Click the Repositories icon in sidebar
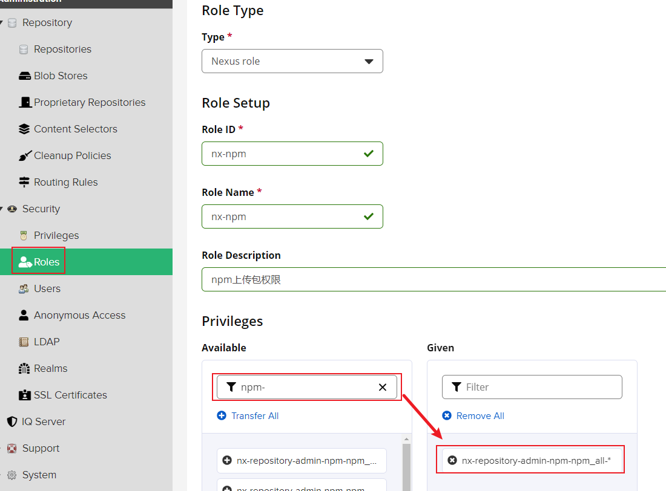 click(x=24, y=50)
